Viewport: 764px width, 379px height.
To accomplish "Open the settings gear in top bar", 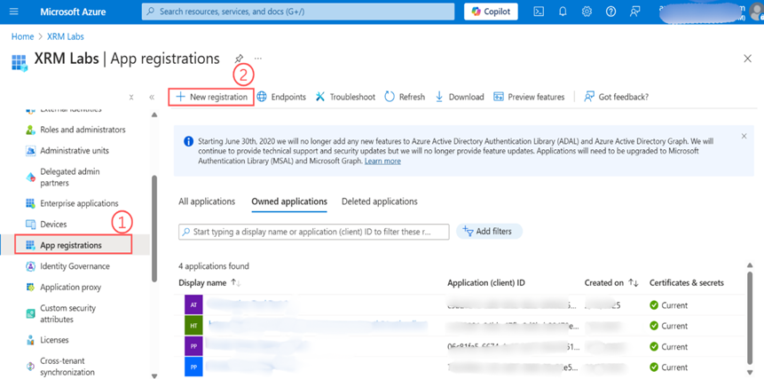I will [587, 12].
